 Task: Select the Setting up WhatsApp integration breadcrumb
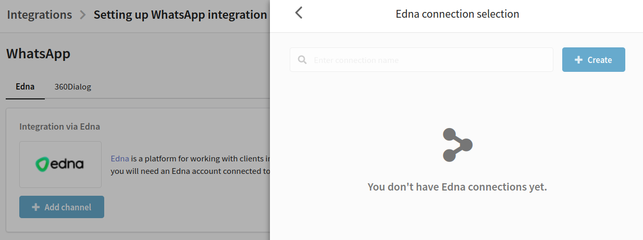[180, 15]
